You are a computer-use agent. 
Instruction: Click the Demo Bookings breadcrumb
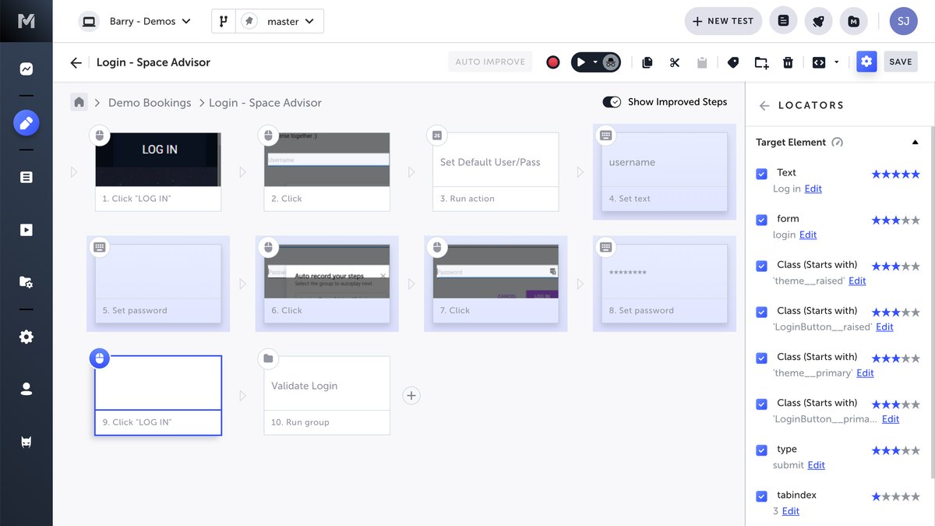[x=150, y=103]
